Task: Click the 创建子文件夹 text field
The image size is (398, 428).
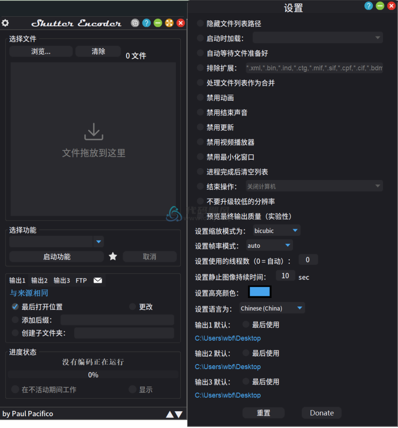Action: click(124, 333)
